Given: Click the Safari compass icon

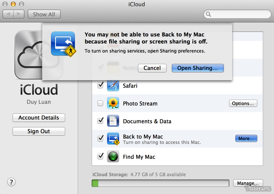Looking at the screenshot, I should point(113,86).
